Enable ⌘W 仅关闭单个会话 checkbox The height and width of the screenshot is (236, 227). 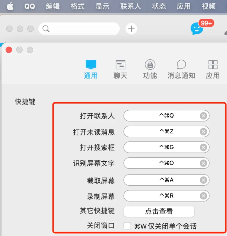(127, 226)
